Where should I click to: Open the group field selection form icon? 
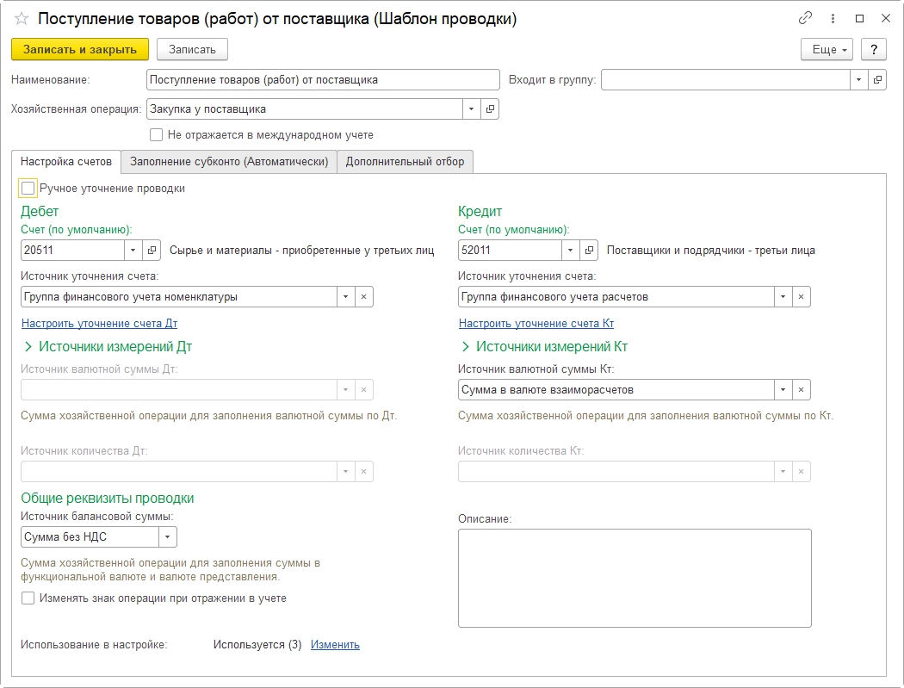click(x=877, y=80)
